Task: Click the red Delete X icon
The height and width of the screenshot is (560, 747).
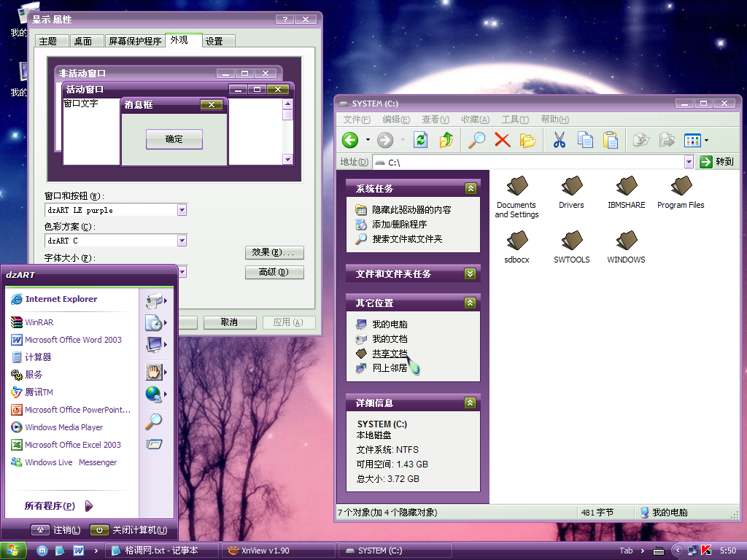Action: point(502,140)
